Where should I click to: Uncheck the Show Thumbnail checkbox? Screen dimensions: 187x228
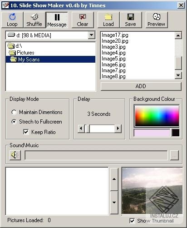(132, 221)
